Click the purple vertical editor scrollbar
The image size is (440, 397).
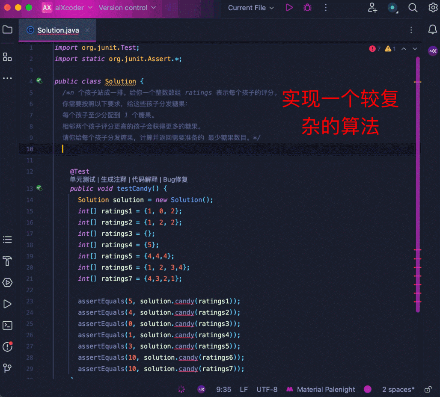click(x=418, y=185)
